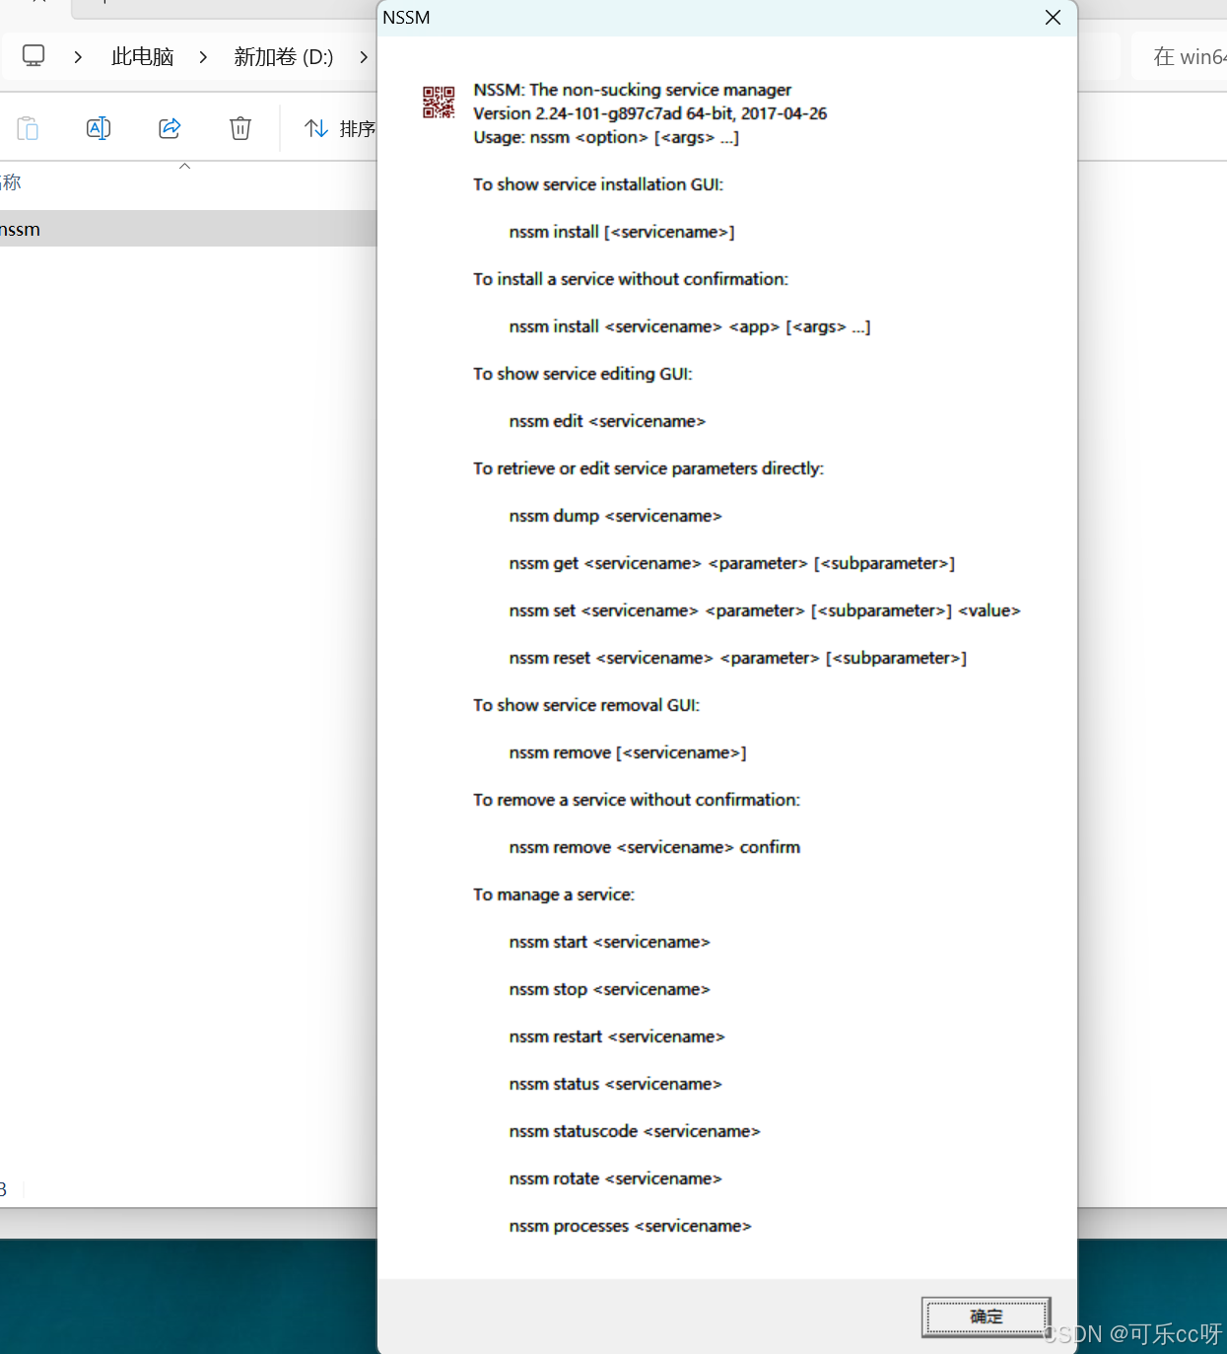Screen dimensions: 1227x1354
Task: Click 'To manage a service:' heading
Action: click(x=554, y=894)
